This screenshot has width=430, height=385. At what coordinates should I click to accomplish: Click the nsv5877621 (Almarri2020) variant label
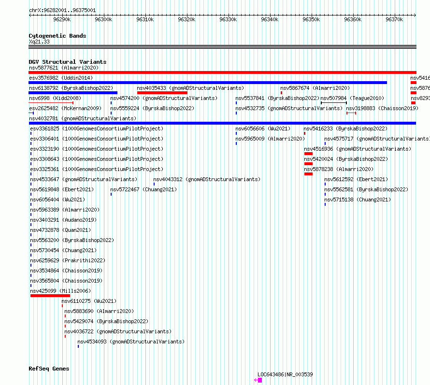click(x=64, y=68)
